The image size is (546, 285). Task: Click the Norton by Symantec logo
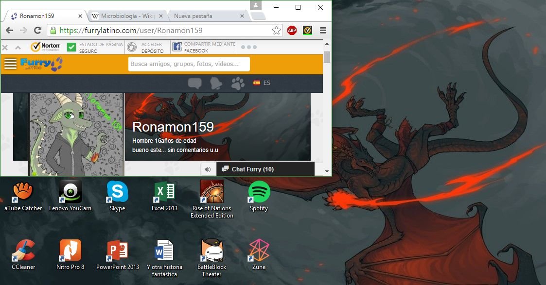[x=45, y=47]
